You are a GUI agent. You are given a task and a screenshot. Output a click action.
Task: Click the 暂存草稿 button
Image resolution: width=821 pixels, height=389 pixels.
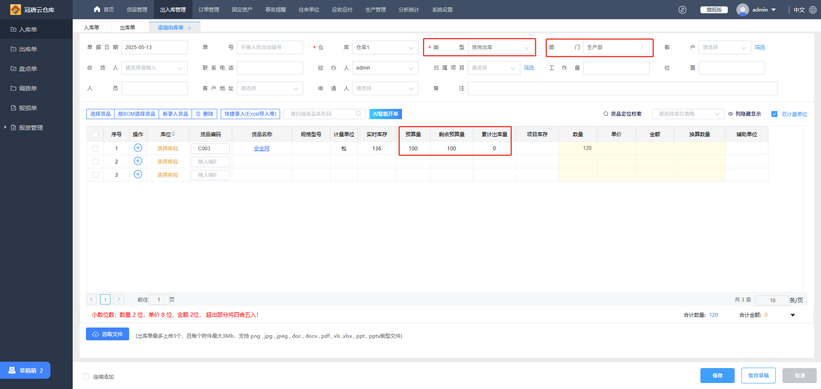coord(759,376)
